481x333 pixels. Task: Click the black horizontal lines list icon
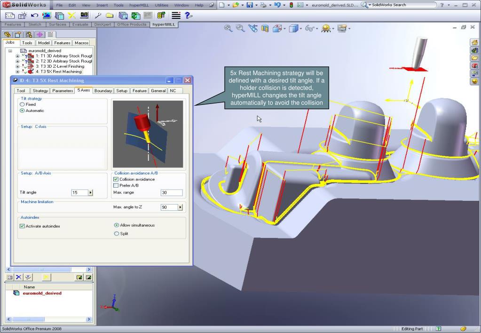coord(176,16)
